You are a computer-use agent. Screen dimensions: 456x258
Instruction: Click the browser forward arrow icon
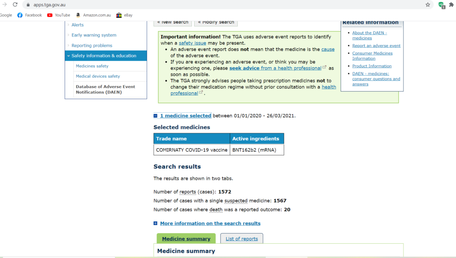click(x=4, y=4)
